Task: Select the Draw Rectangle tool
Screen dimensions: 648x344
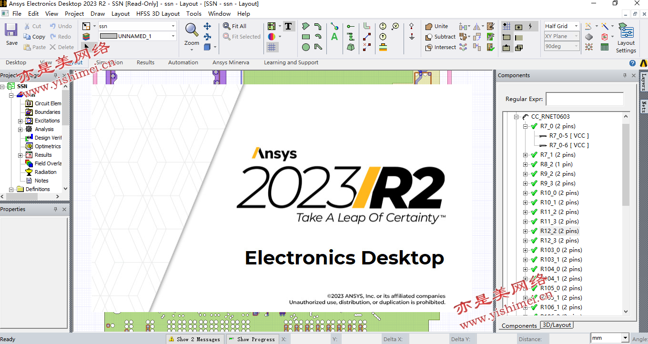Action: tap(306, 37)
